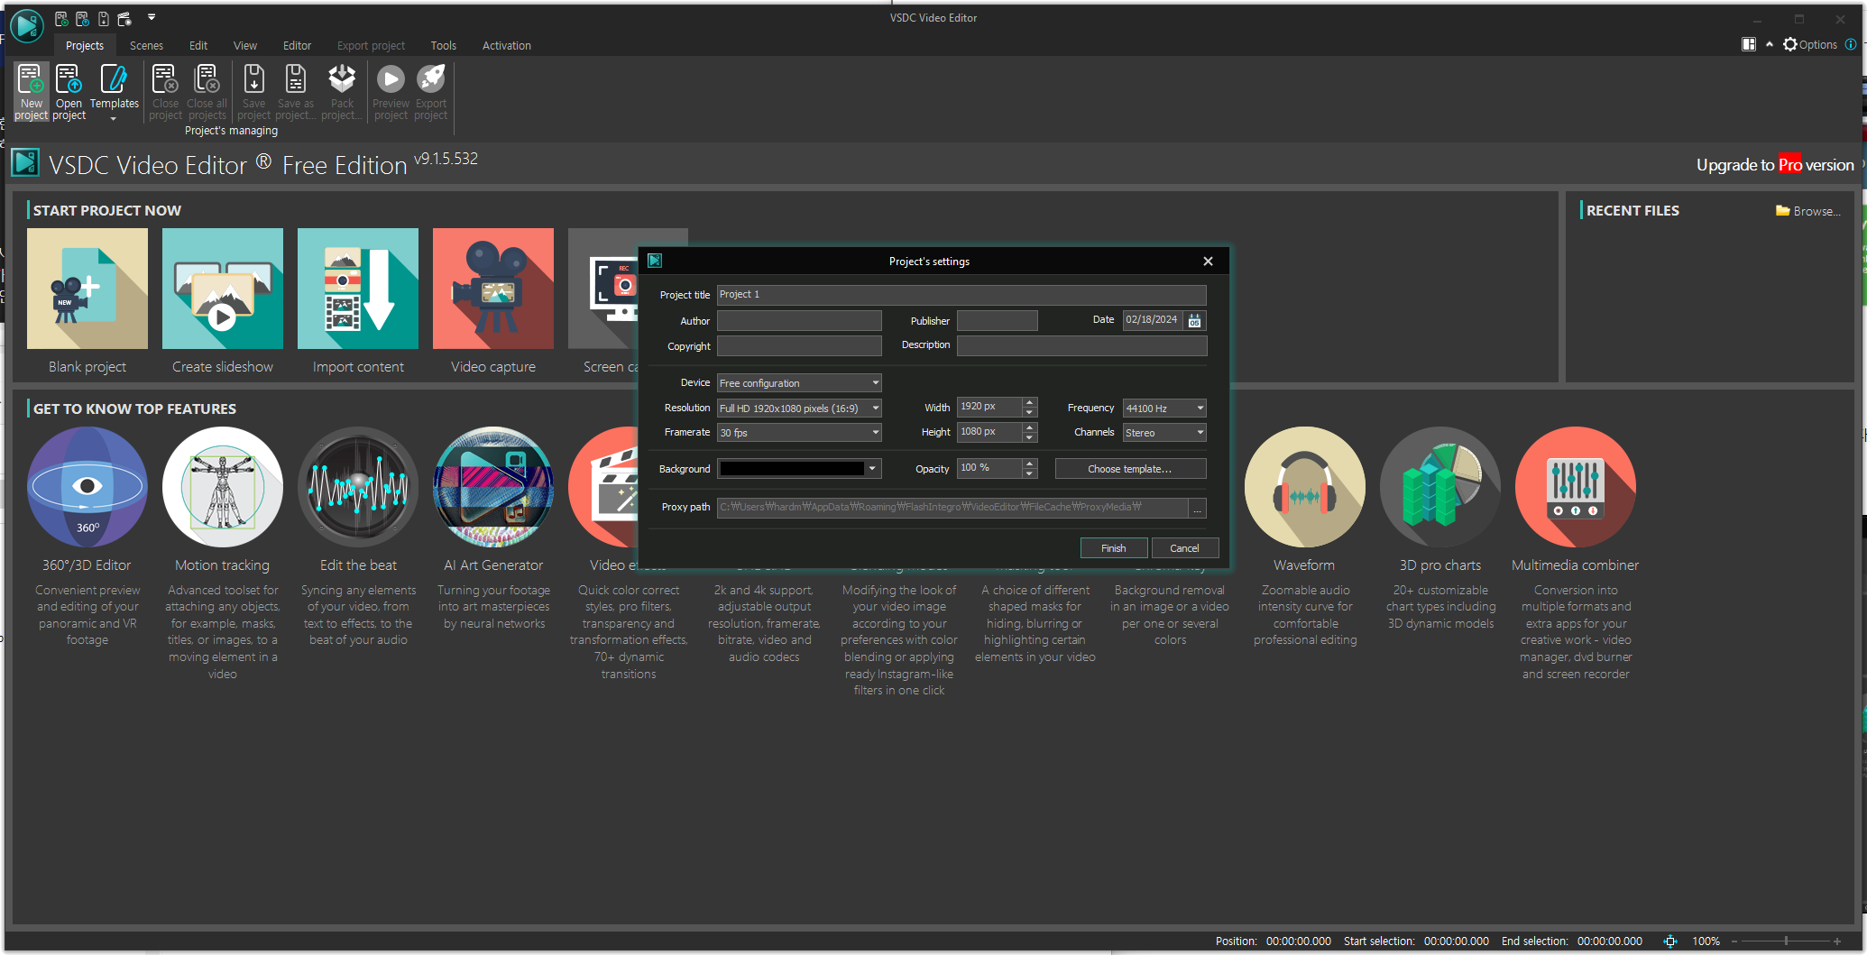
Task: Click the info icon beside Options
Action: coord(1851,44)
